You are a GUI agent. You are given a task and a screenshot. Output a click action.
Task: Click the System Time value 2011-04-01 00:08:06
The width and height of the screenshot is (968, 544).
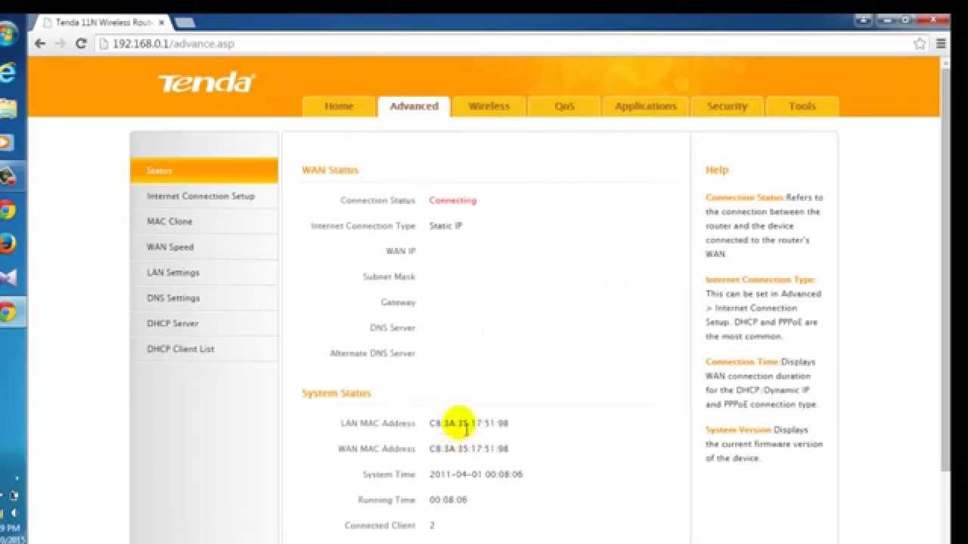coord(476,474)
